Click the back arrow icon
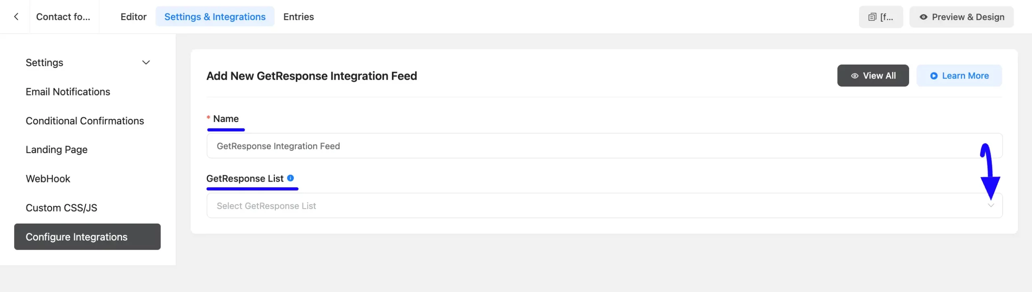The height and width of the screenshot is (292, 1032). coord(16,17)
